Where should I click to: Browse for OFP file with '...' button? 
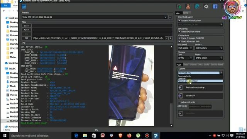(x=167, y=38)
